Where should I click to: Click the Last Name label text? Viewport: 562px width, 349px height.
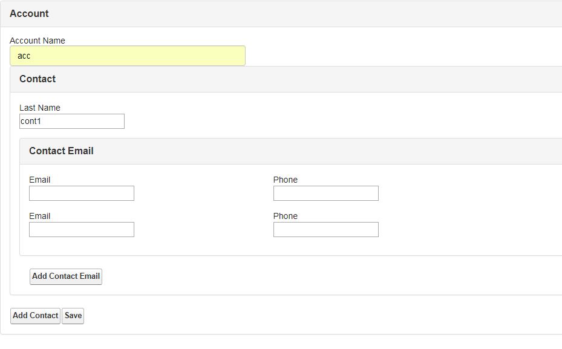(40, 108)
